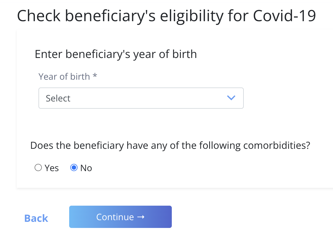Click the dropdown chevron arrow icon

tap(231, 98)
